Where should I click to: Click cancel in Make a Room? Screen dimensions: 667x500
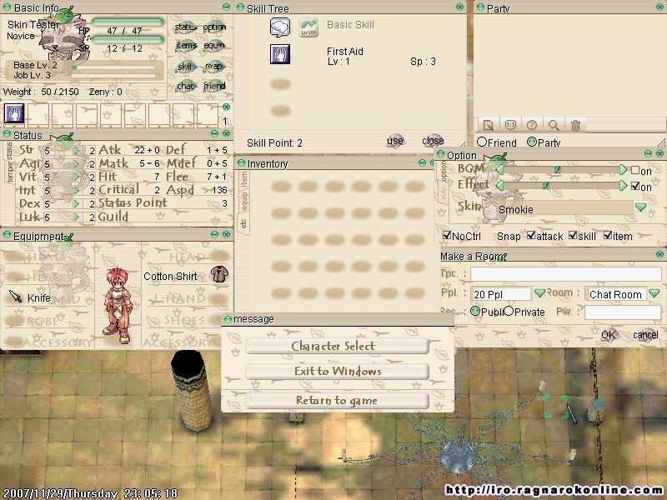645,335
